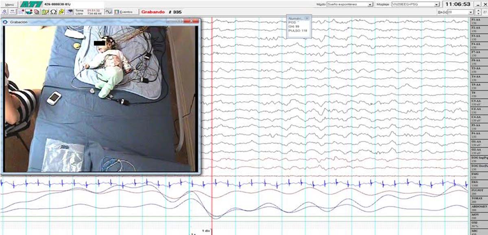
Task: Select the C3-AA channel label
Action: pyautogui.click(x=478, y=102)
